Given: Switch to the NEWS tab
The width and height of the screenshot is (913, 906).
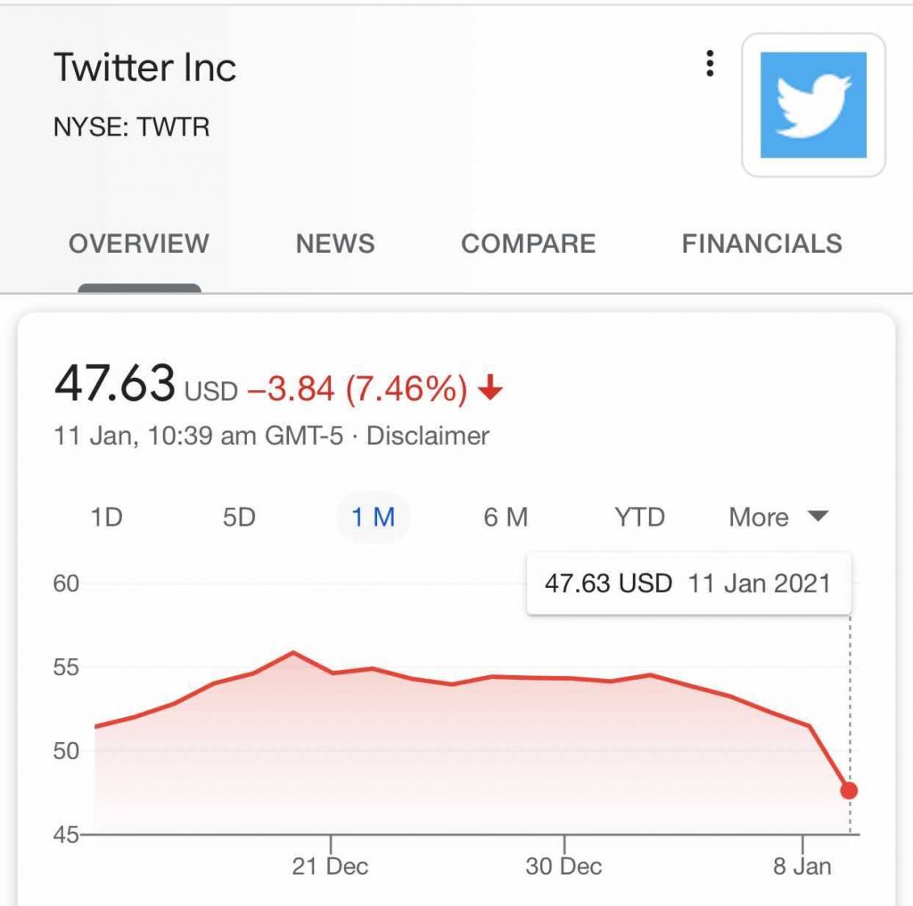Looking at the screenshot, I should pos(334,242).
